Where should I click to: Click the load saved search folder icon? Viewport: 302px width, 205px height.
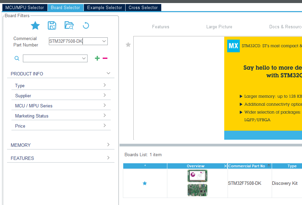point(69,25)
